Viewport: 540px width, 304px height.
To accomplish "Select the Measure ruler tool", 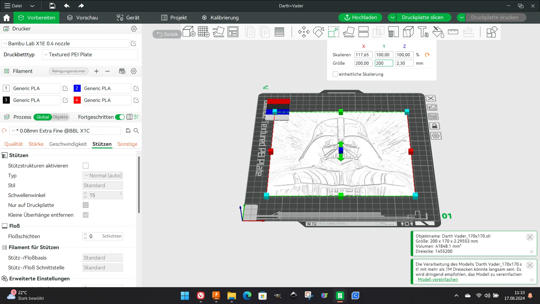I will [x=453, y=32].
